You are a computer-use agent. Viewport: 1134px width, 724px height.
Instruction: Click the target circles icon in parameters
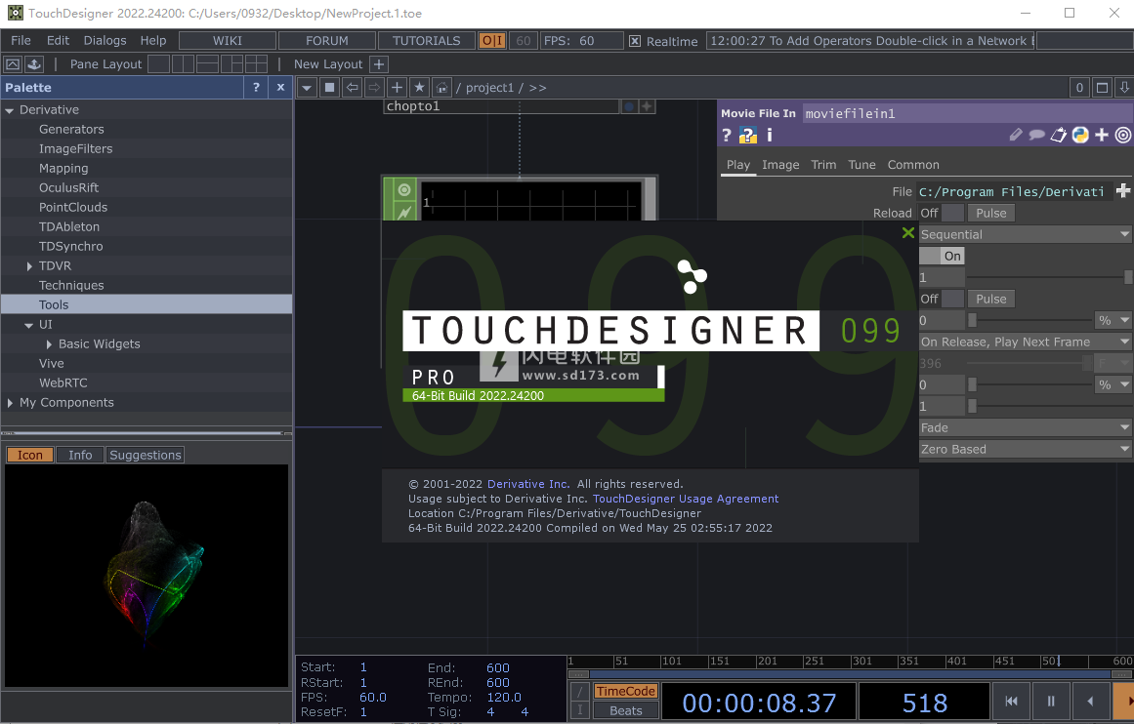(x=1123, y=135)
